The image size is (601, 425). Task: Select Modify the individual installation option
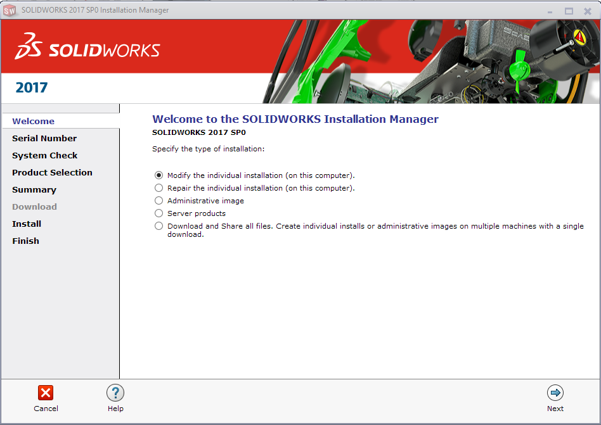coord(159,175)
